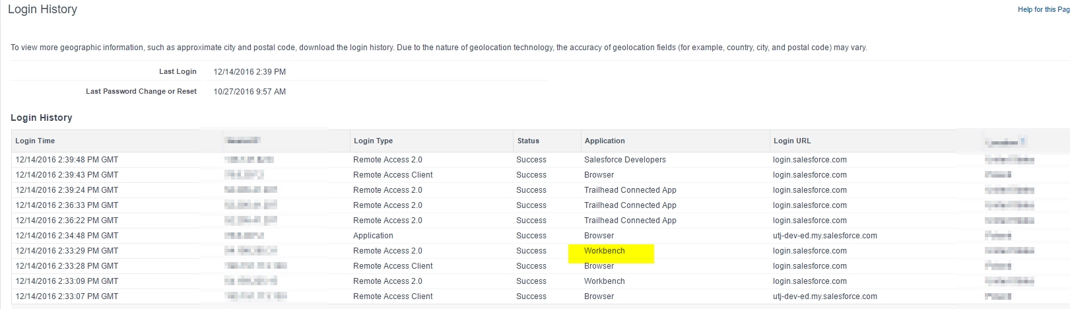This screenshot has height=309, width=1070.
Task: Click utj-dev-ed.my.salesforce.com in the 2:34:48 PM row
Action: pos(824,236)
